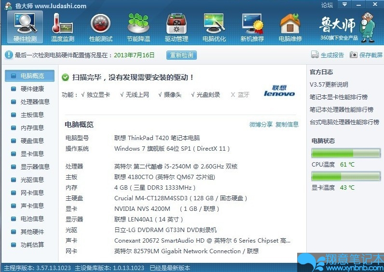Click the green checkmark scan-complete icon
This screenshot has width=384, height=272.
[66, 78]
